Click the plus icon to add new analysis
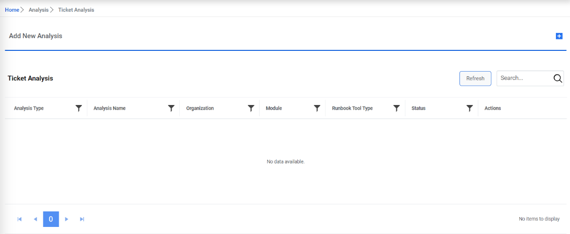This screenshot has width=570, height=234. pyautogui.click(x=559, y=36)
